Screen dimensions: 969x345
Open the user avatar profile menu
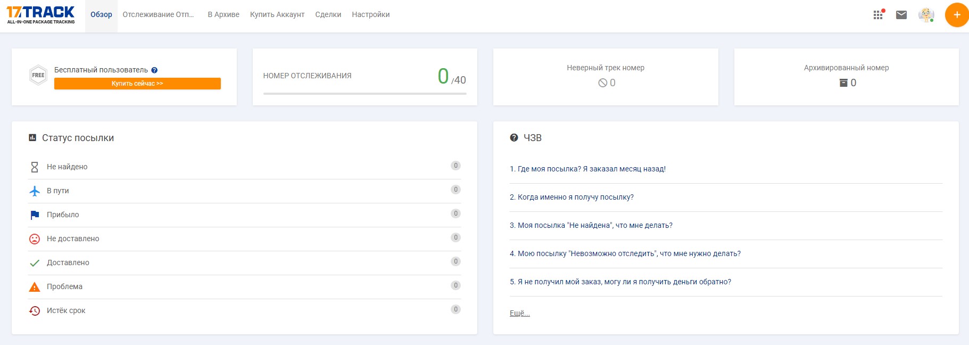coord(926,15)
